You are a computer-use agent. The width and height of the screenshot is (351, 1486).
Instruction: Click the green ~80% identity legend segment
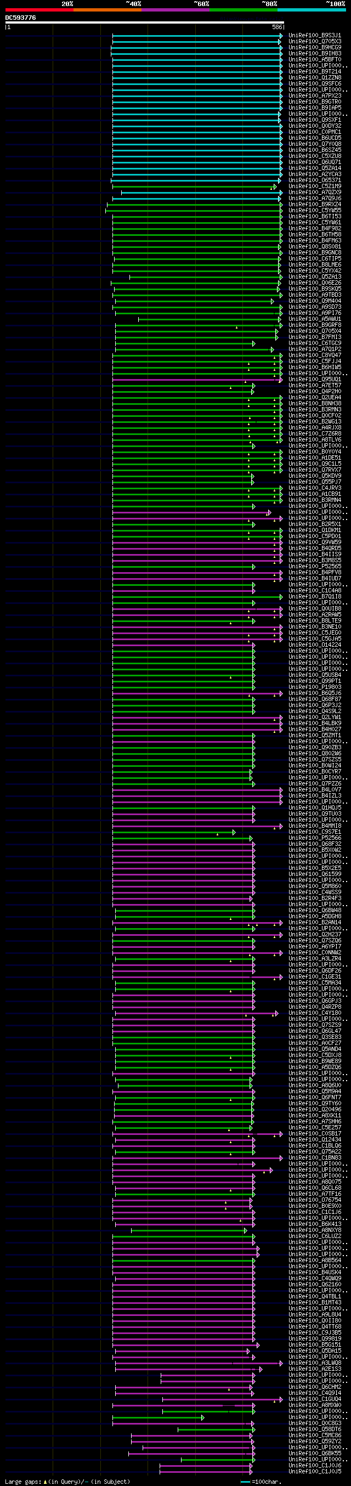pyautogui.click(x=243, y=10)
